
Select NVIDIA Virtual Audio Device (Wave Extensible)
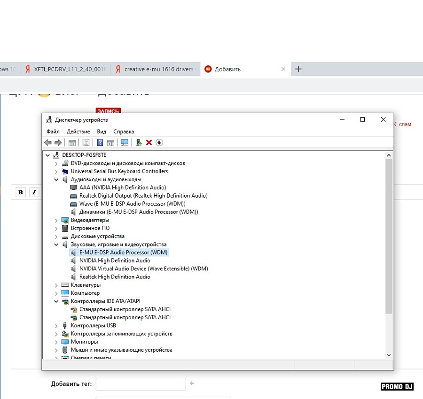pos(143,269)
